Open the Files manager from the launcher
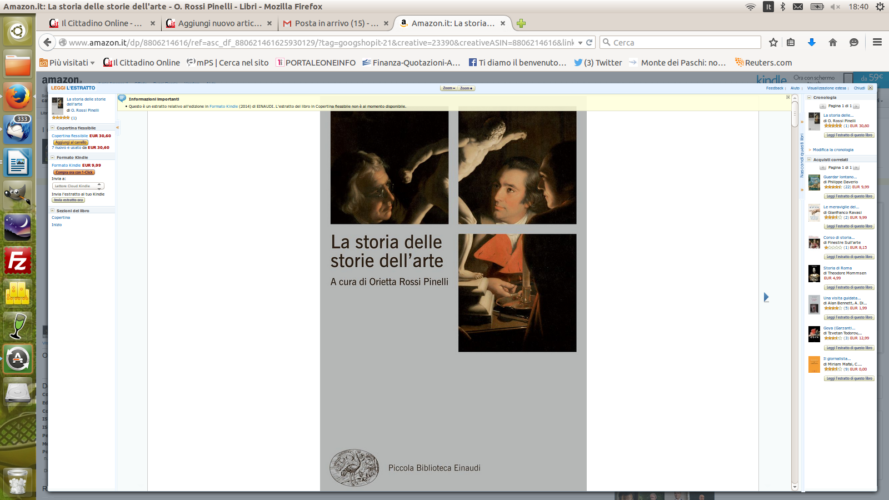This screenshot has width=889, height=500. click(x=18, y=64)
